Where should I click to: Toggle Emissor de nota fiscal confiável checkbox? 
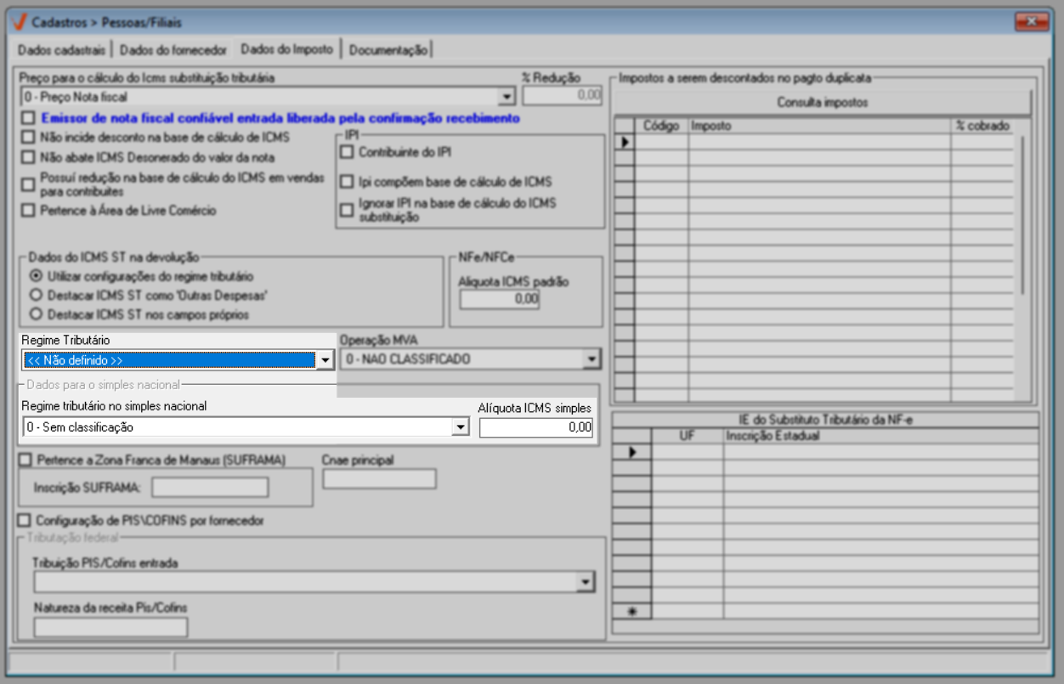pos(29,118)
